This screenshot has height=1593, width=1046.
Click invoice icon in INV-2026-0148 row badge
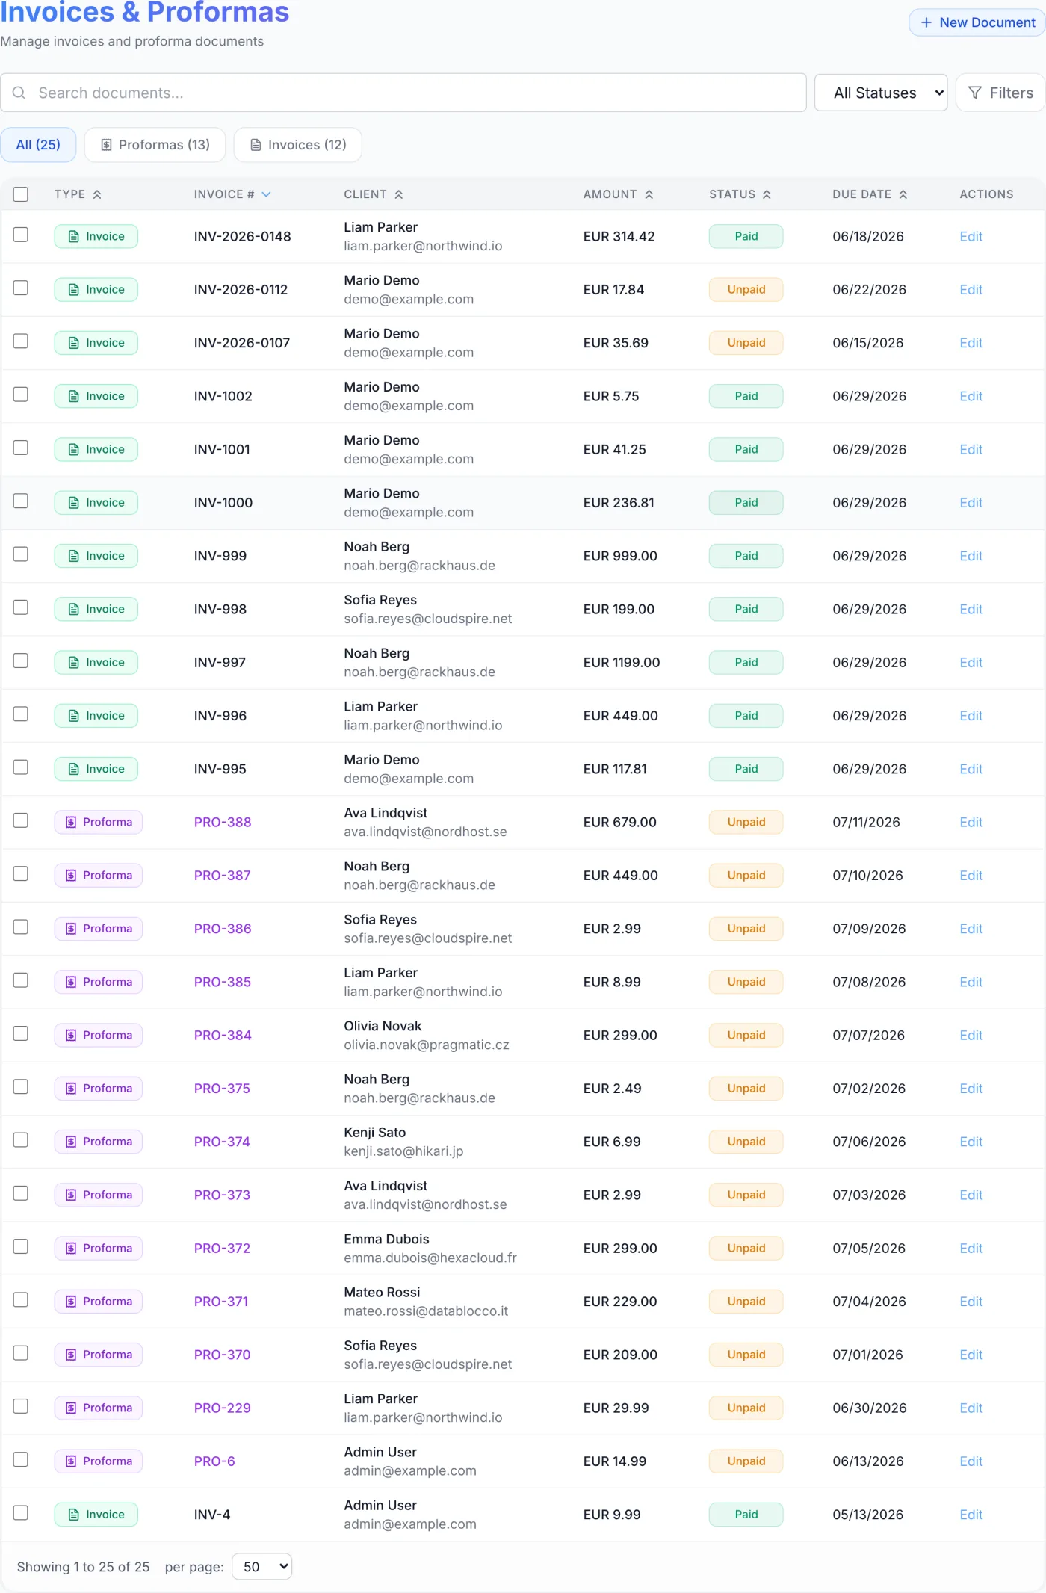pyautogui.click(x=73, y=236)
